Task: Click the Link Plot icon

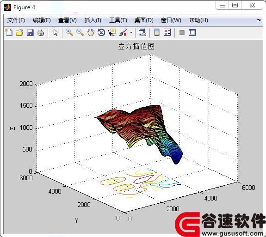Action: (142, 32)
